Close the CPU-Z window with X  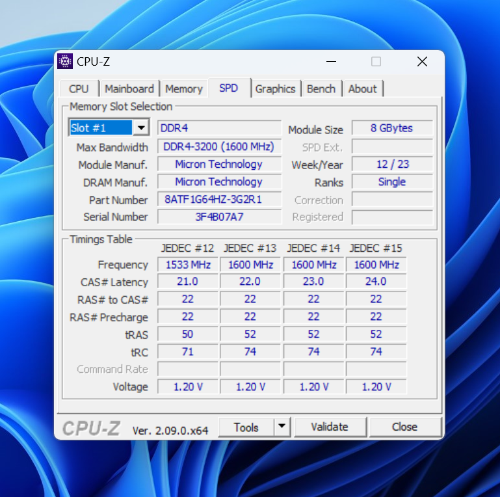422,62
